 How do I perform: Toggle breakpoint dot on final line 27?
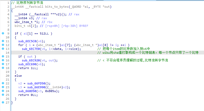tap(3, 102)
